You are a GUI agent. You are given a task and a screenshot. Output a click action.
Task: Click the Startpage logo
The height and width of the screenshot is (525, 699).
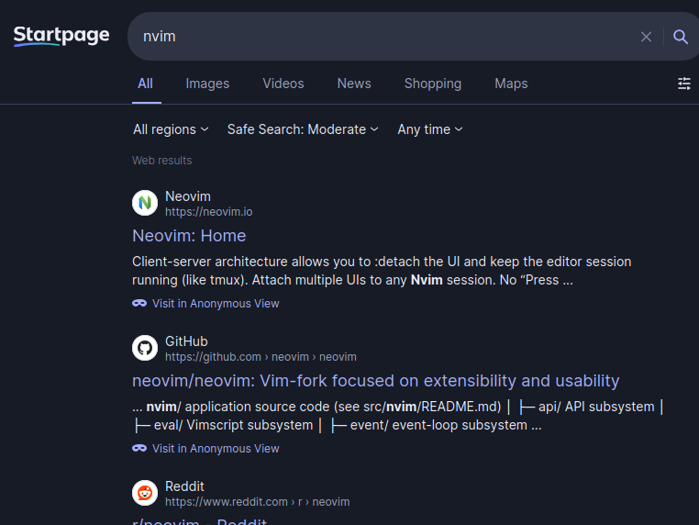61,36
